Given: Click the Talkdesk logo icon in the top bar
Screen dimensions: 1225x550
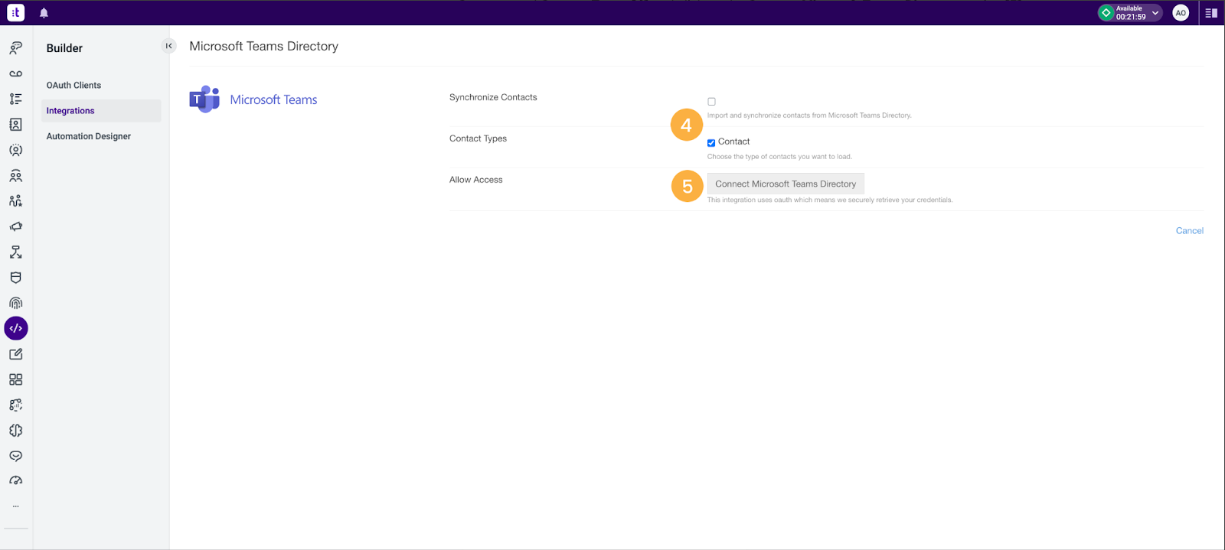Looking at the screenshot, I should tap(15, 13).
